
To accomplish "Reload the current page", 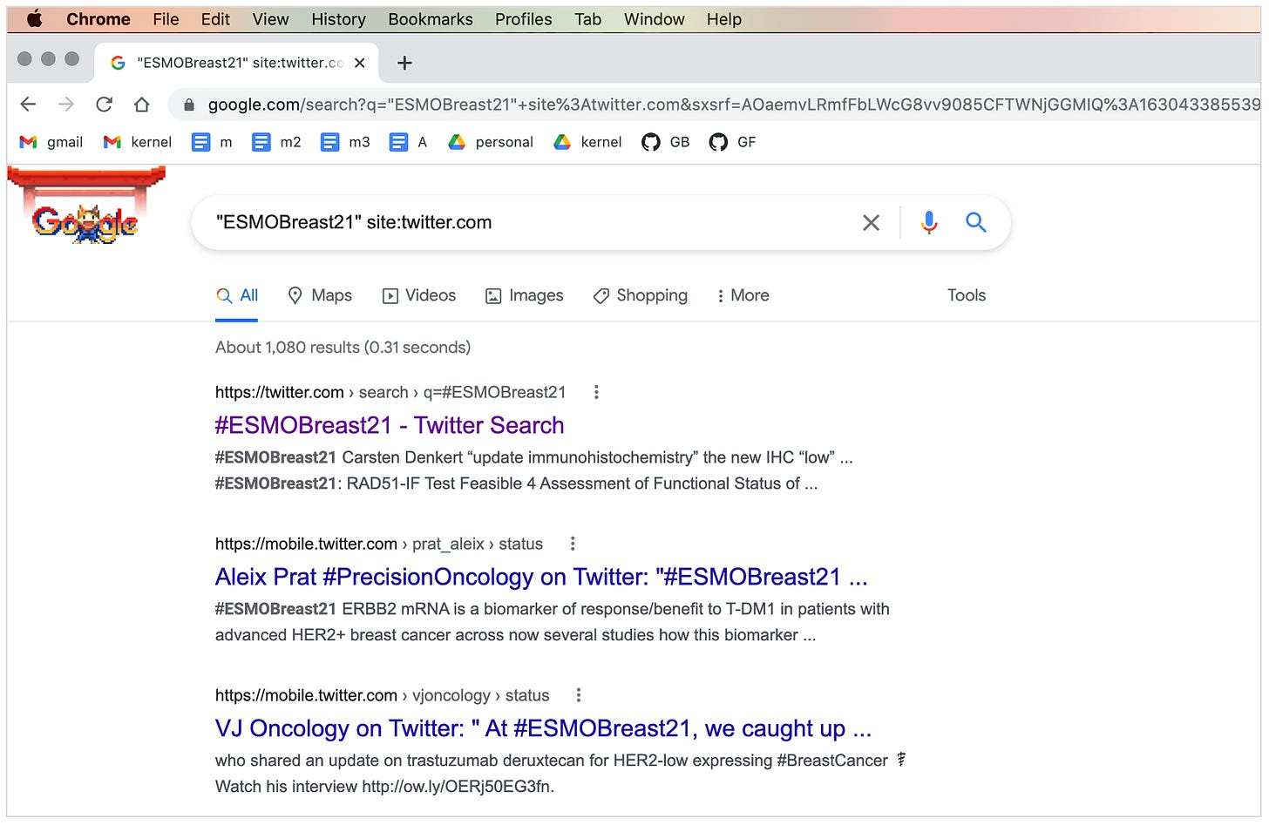I will point(104,105).
